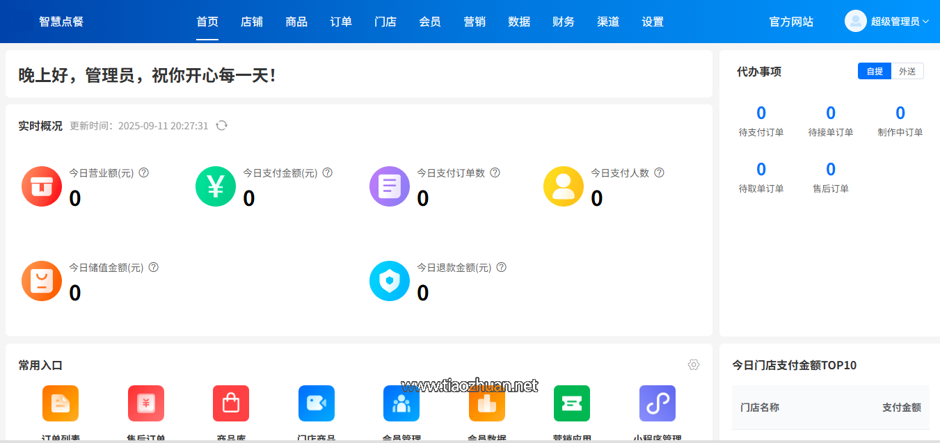
Task: Open the 营销应用 green icon
Action: pyautogui.click(x=572, y=403)
